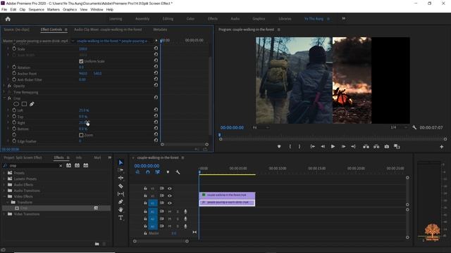Reset the Scale parameter

pos(156,48)
